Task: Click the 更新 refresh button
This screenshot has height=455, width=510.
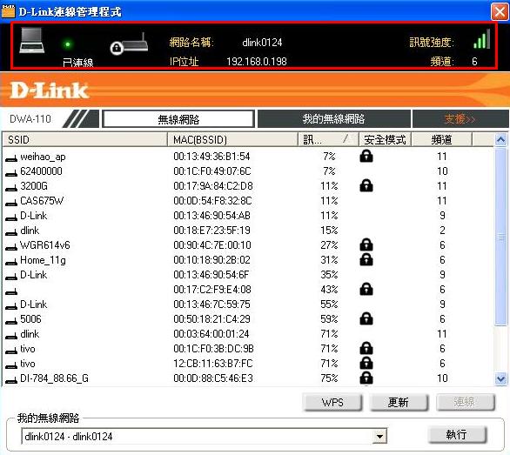Action: [x=399, y=402]
